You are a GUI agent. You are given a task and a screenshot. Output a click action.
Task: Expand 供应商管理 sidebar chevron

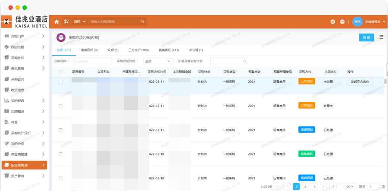[x=43, y=154]
